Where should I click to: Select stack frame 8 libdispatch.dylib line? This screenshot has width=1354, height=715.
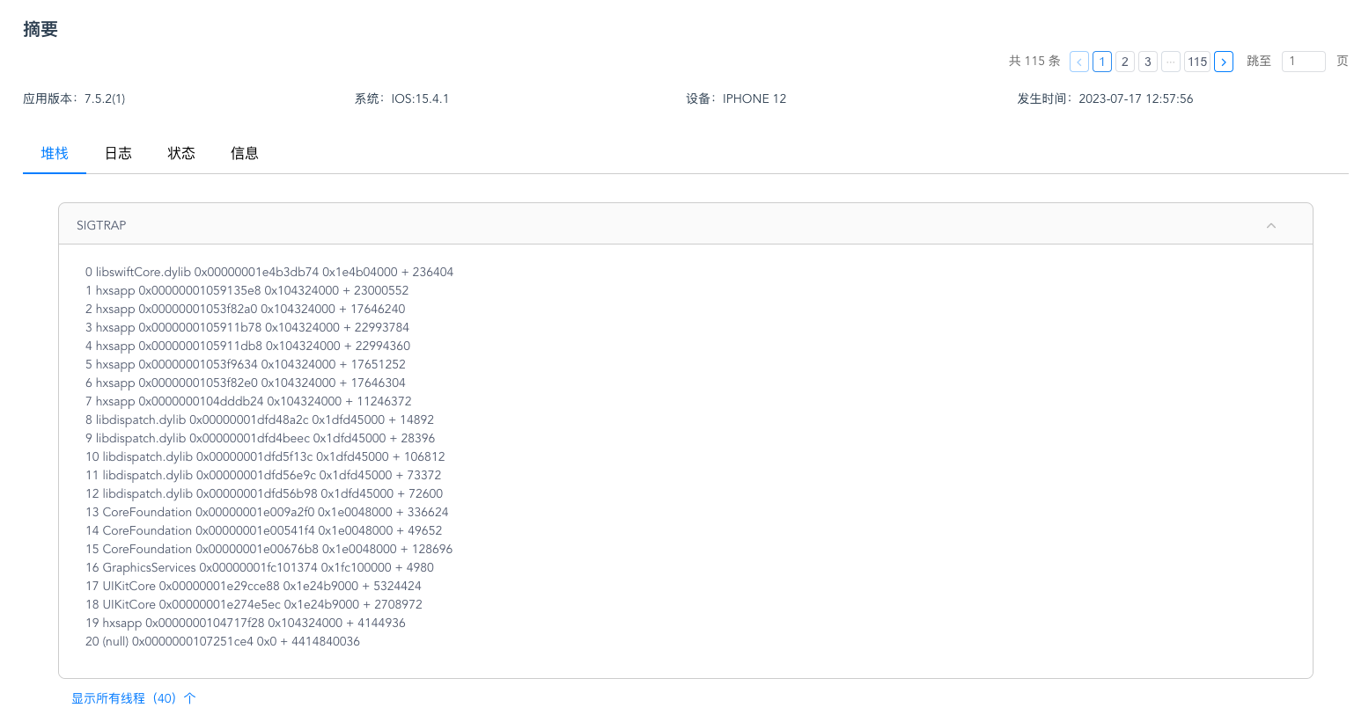[260, 420]
